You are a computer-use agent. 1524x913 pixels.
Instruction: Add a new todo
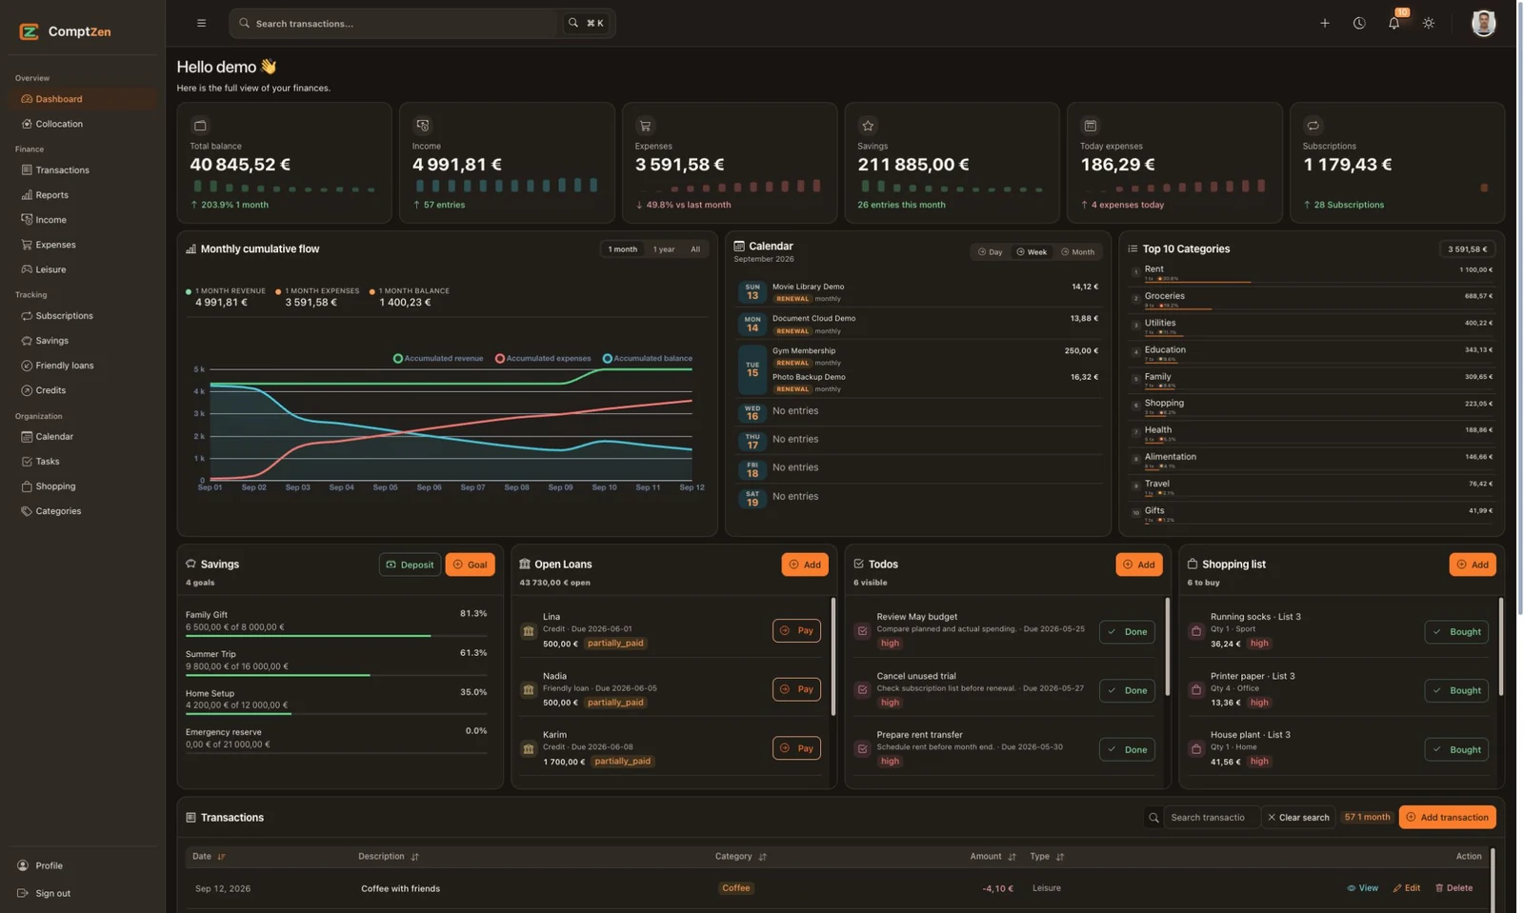pos(1139,565)
